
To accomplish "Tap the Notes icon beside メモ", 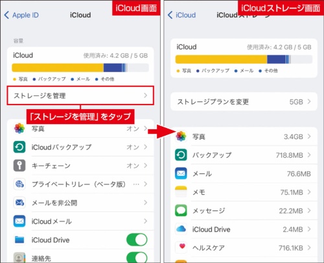I will [x=181, y=192].
